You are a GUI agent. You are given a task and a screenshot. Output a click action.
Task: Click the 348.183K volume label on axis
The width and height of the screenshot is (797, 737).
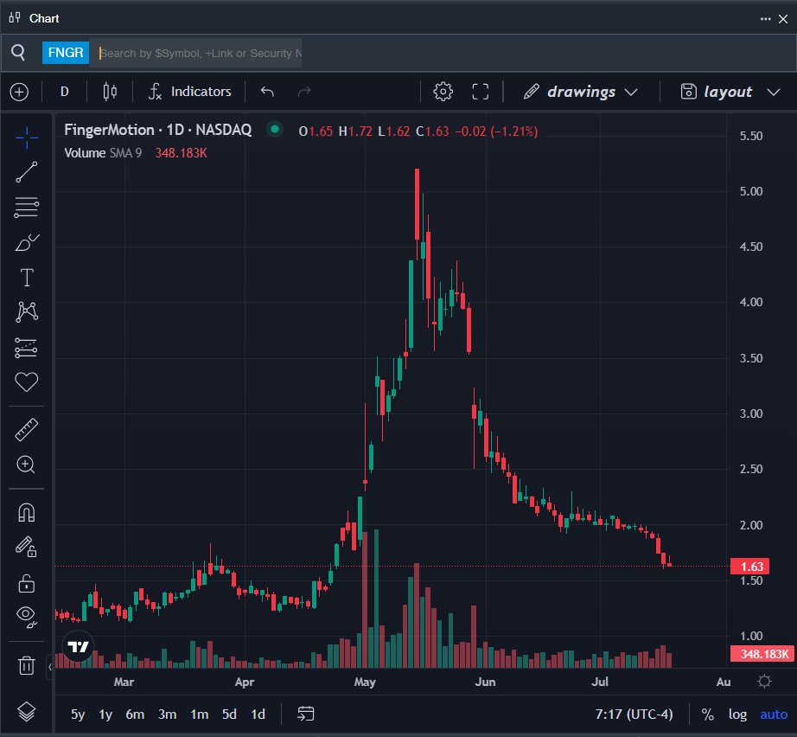click(x=762, y=654)
